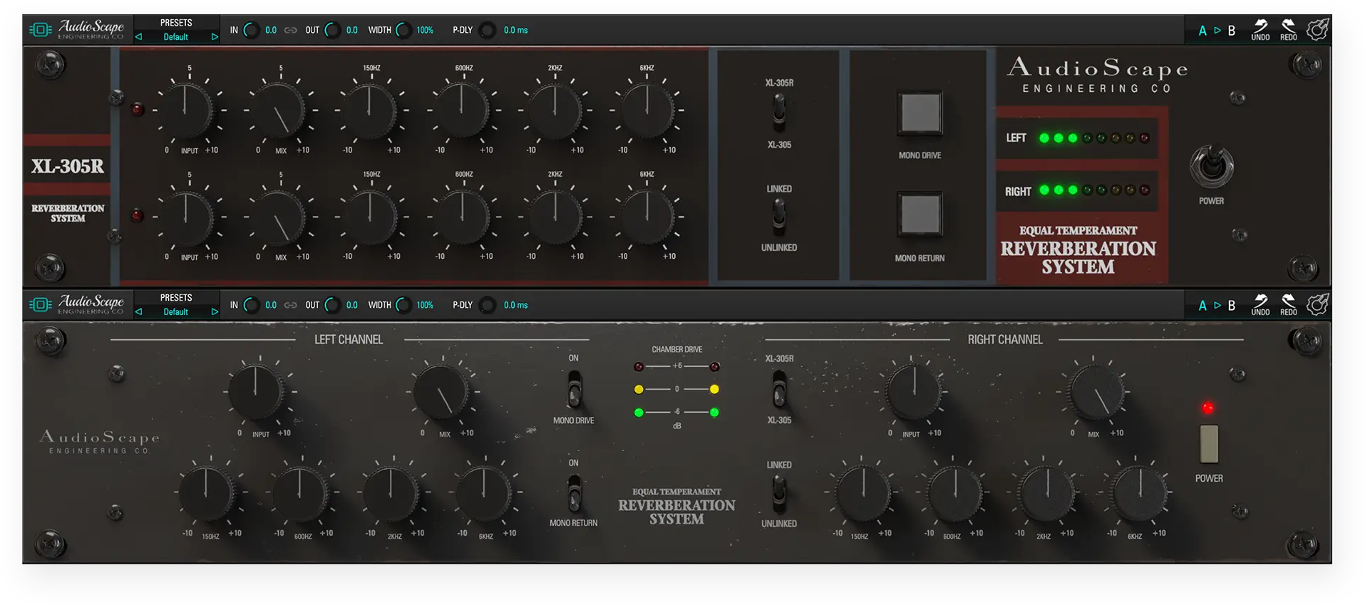The height and width of the screenshot is (605, 1365).
Task: Flip the LINKED / UNLINKED switch on red plugin
Action: click(779, 217)
